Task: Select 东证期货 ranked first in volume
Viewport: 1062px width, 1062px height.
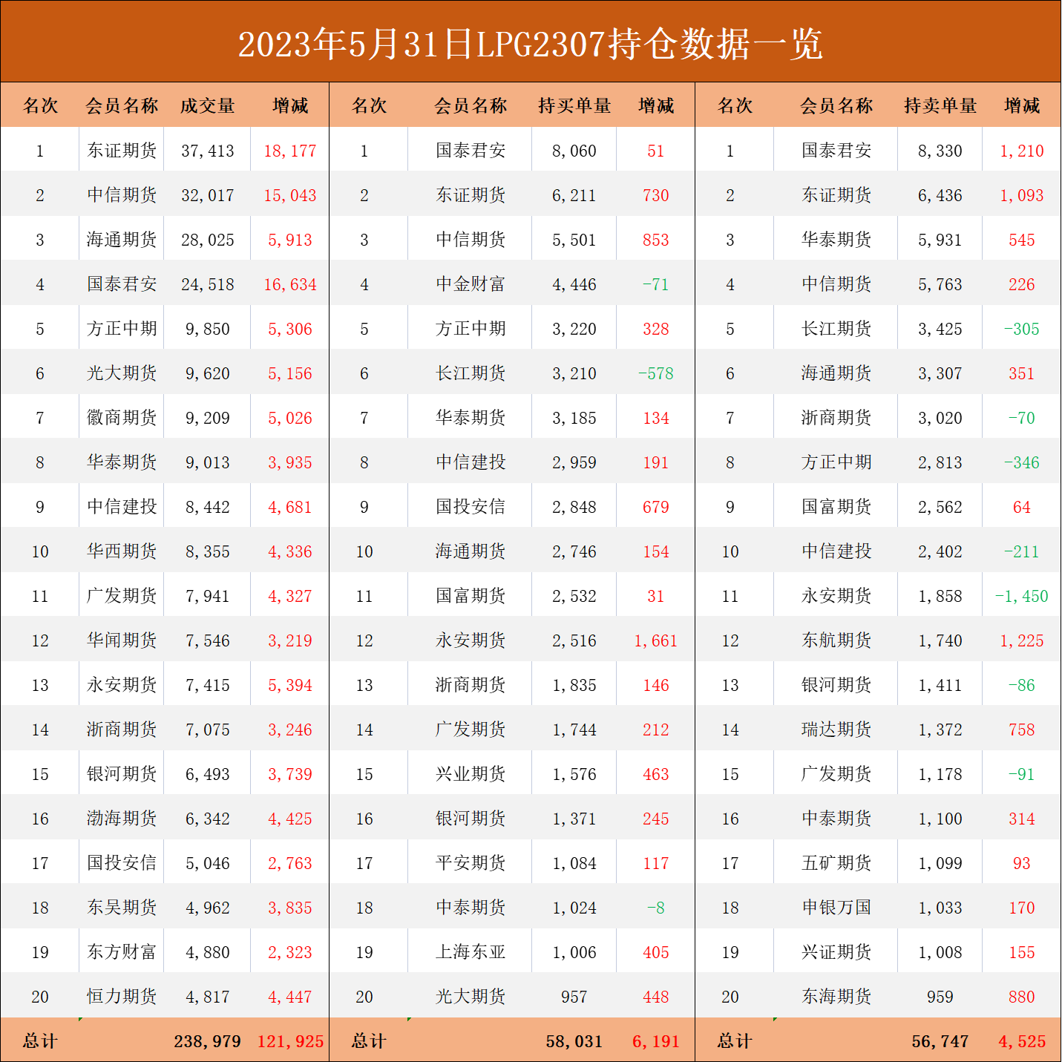Action: click(122, 150)
